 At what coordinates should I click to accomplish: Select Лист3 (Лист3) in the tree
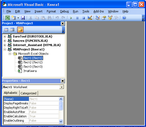pos(33,67)
